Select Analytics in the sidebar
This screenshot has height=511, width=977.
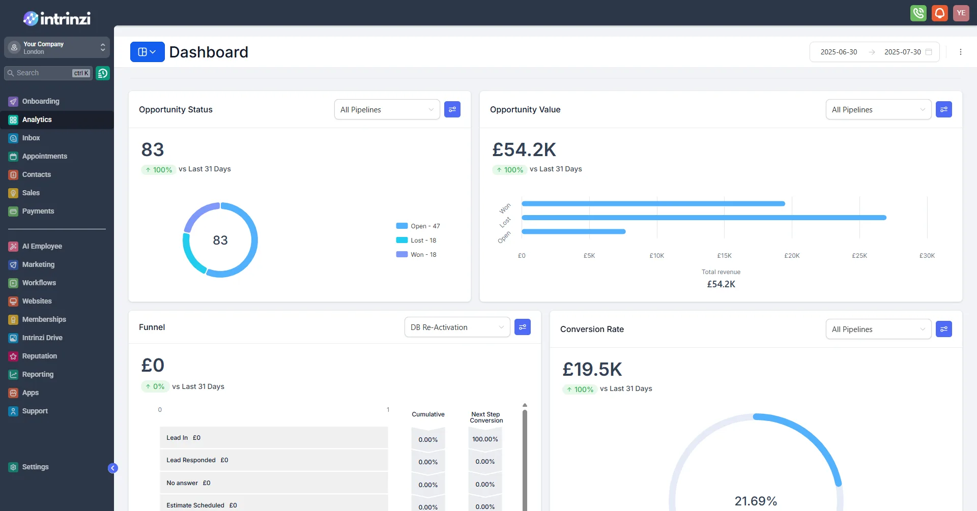(x=36, y=119)
